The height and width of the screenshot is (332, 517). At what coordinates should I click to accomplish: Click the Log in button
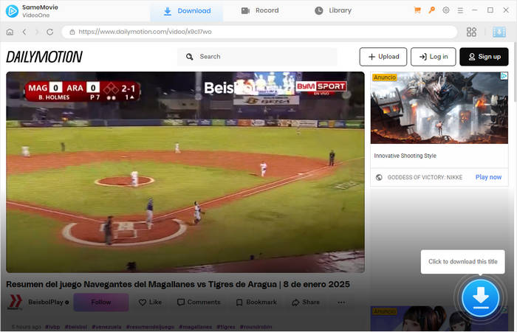434,57
